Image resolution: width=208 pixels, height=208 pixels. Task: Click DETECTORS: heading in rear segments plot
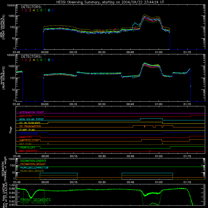click(x=31, y=56)
